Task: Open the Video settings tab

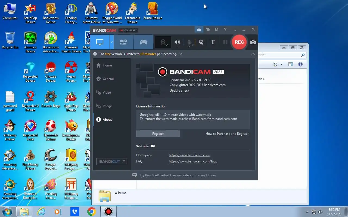Action: click(112, 92)
